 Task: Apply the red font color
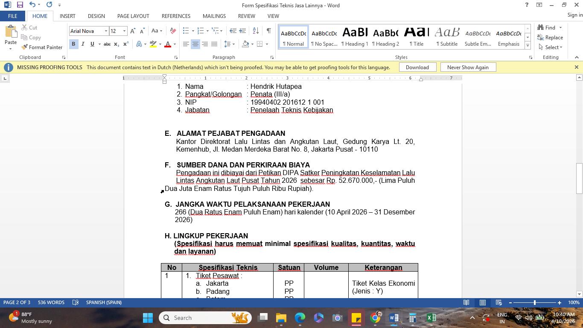(x=168, y=44)
